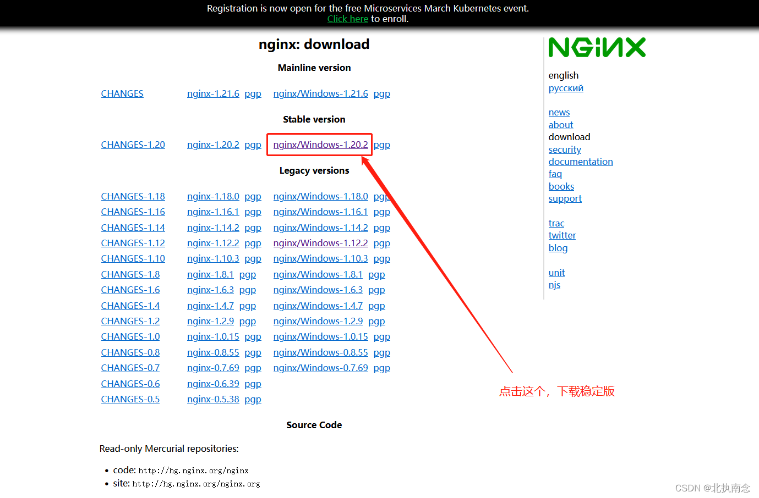Download nginx/Windows-0.7.69
Screen dimensions: 759x498
320,368
